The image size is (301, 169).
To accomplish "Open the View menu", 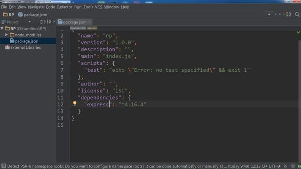I will point(22,7).
